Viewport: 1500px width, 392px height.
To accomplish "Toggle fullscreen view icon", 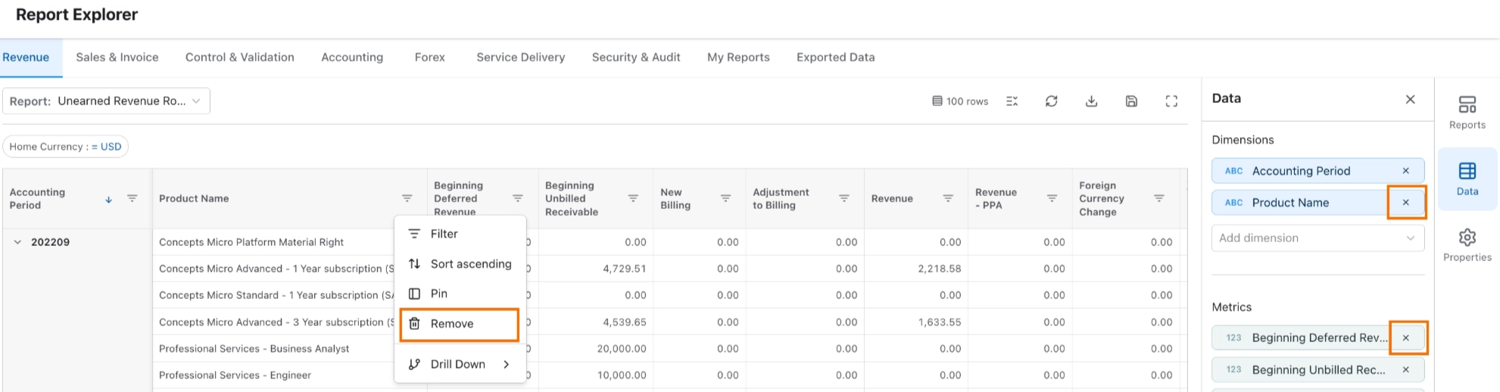I will pos(1171,101).
